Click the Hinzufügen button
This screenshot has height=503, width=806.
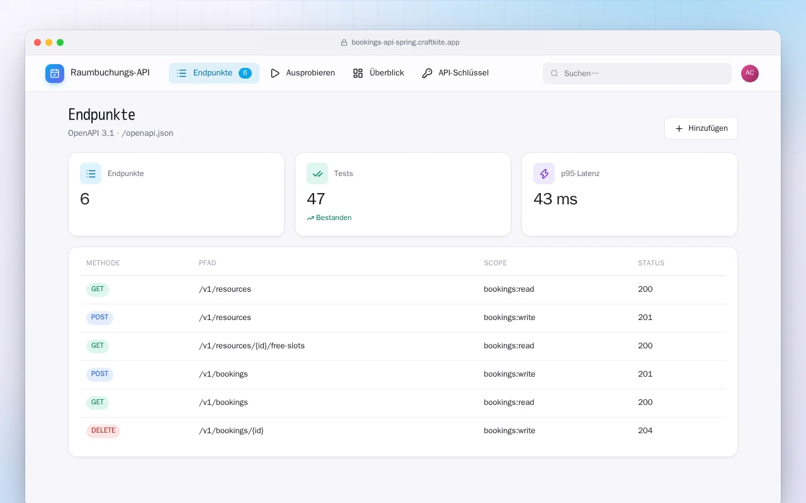point(701,128)
